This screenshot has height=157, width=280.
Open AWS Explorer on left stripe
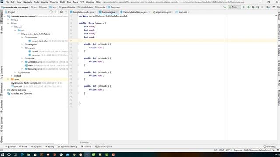pos(2,124)
